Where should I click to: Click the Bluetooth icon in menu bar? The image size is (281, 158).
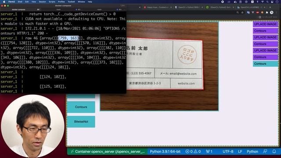[257, 2]
